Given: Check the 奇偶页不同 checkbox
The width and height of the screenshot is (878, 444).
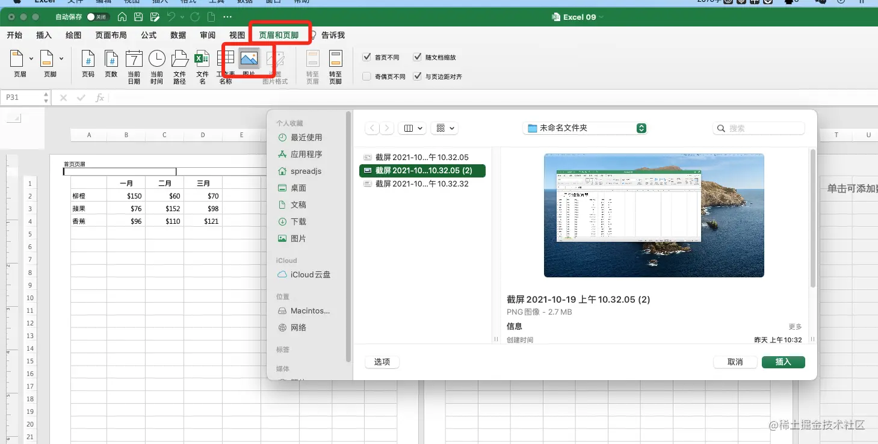Looking at the screenshot, I should click(366, 76).
